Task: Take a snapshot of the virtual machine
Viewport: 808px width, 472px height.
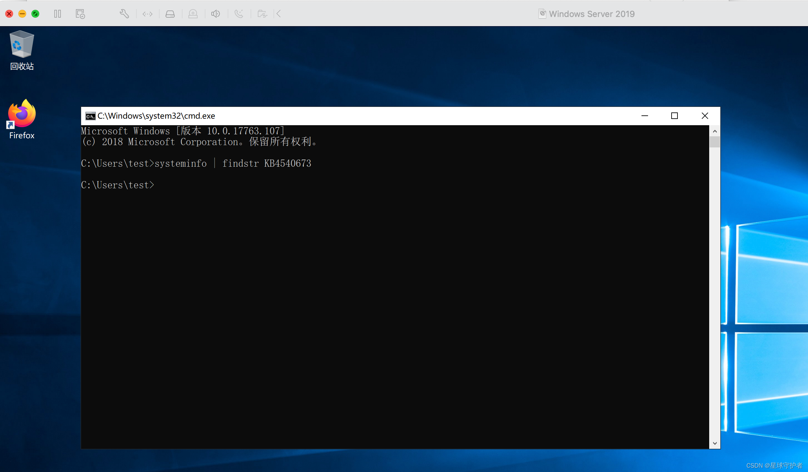Action: pyautogui.click(x=79, y=14)
